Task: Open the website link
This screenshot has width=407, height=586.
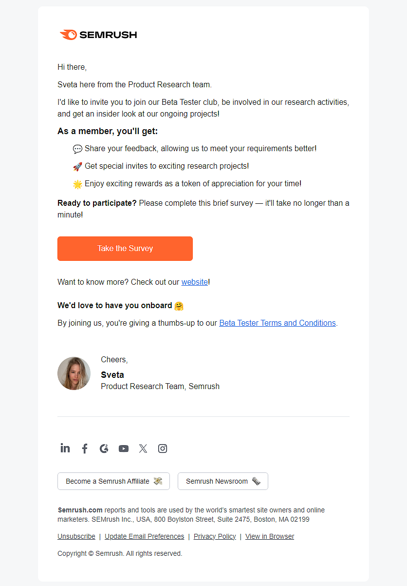Action: click(x=194, y=282)
